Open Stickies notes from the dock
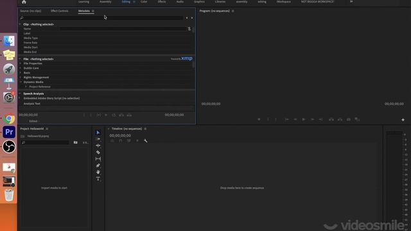 pyautogui.click(x=9, y=55)
